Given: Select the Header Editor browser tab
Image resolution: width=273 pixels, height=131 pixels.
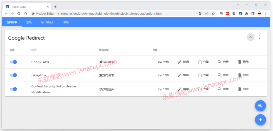Looking at the screenshot, I should pos(27,7).
